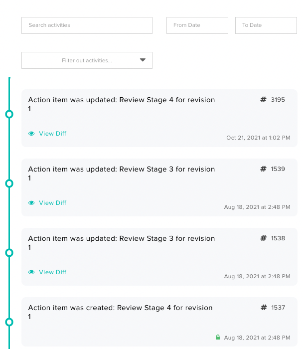Focus the Search activities field
303x349 pixels.
87,25
